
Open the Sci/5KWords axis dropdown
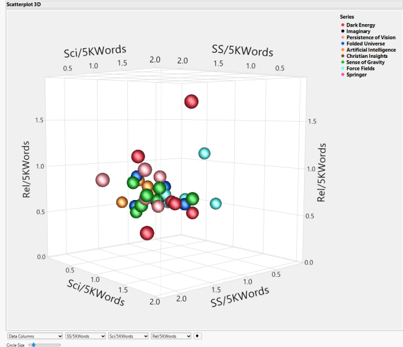point(128,336)
